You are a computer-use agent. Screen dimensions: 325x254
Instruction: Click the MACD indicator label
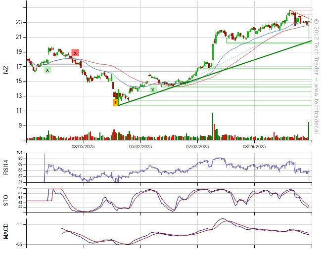6,231
